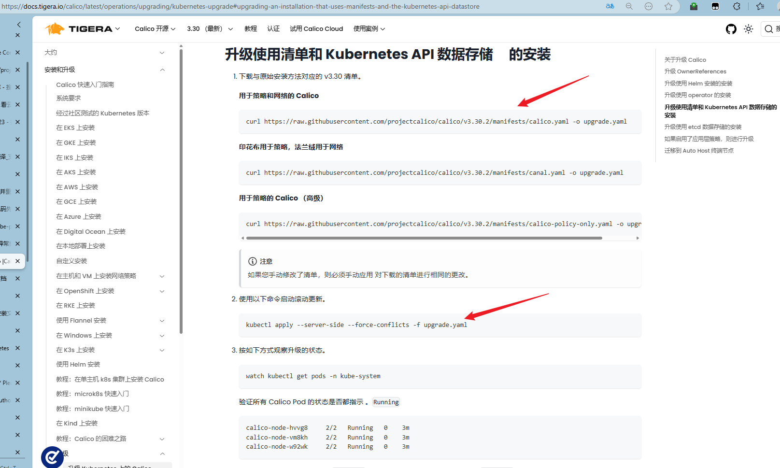Open the round chat-bubble icon in address bar

pos(649,6)
